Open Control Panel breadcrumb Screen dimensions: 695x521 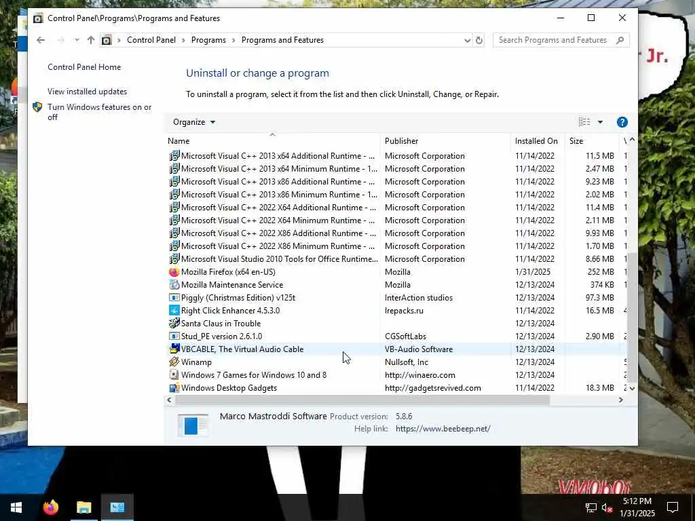click(151, 40)
